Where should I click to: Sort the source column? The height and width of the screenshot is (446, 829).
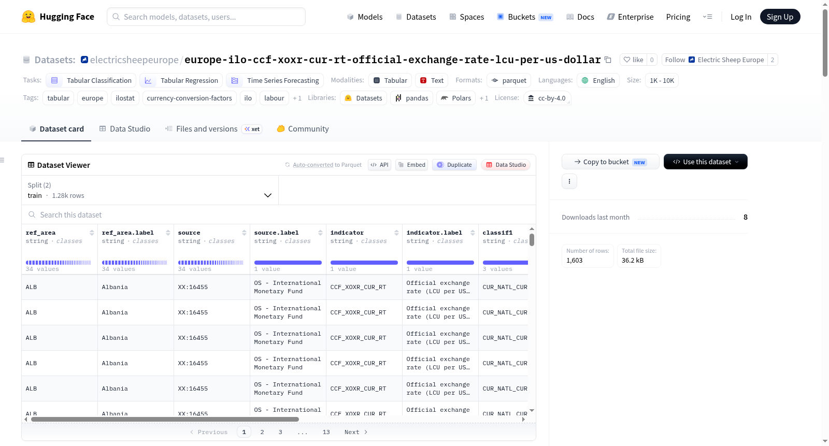pyautogui.click(x=245, y=233)
